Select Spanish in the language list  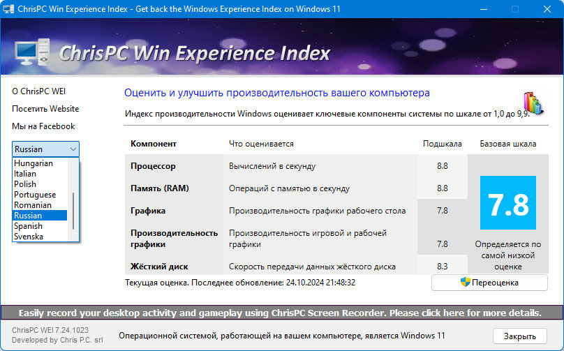coord(40,226)
